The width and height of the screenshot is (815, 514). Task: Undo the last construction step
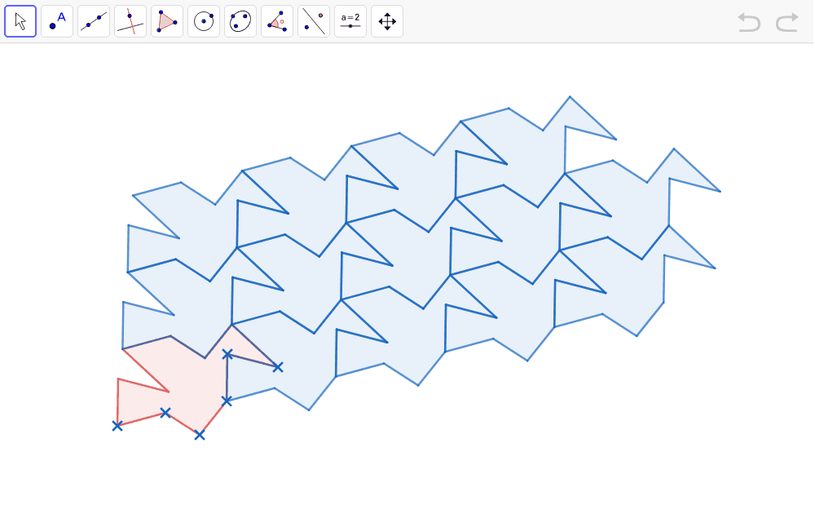[748, 23]
